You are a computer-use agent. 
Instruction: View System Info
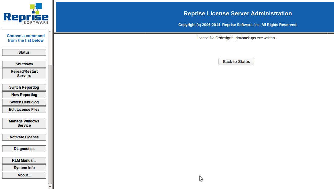[x=24, y=168]
